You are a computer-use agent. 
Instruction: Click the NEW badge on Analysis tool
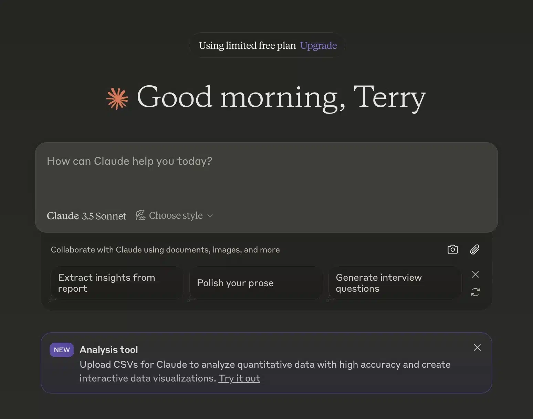click(62, 350)
